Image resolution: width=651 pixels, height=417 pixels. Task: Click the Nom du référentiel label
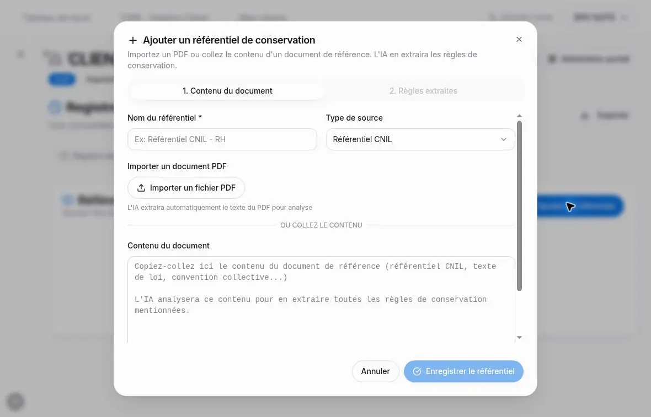pos(164,118)
